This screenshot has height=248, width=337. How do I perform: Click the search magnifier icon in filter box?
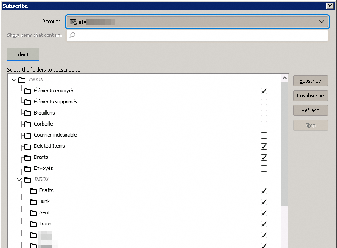point(73,36)
